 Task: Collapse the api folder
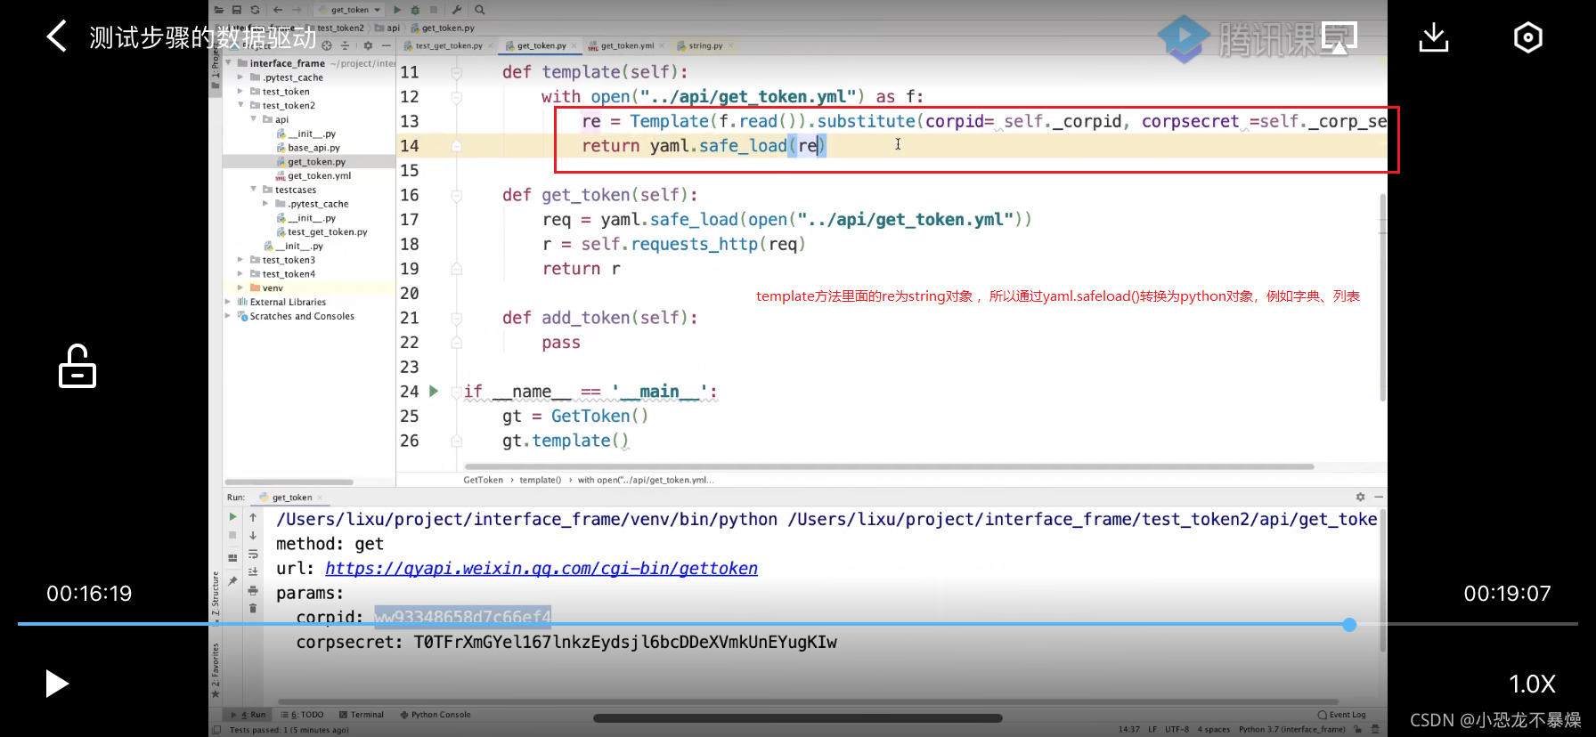point(253,119)
